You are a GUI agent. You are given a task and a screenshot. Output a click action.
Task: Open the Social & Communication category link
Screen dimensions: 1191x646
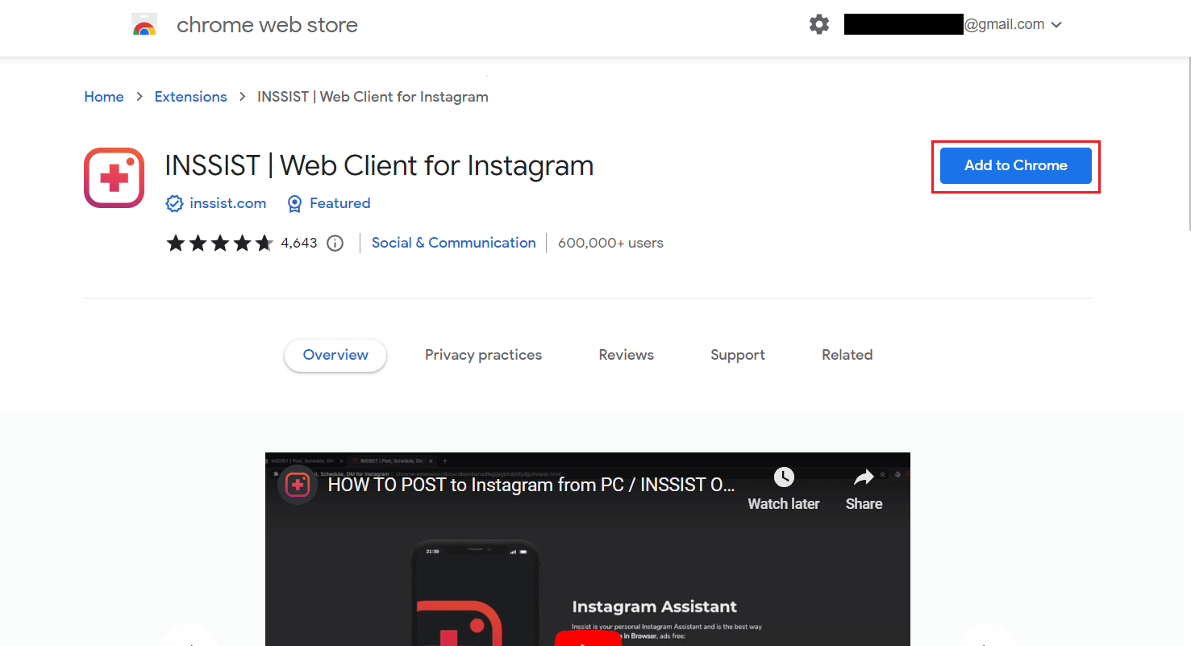point(453,243)
